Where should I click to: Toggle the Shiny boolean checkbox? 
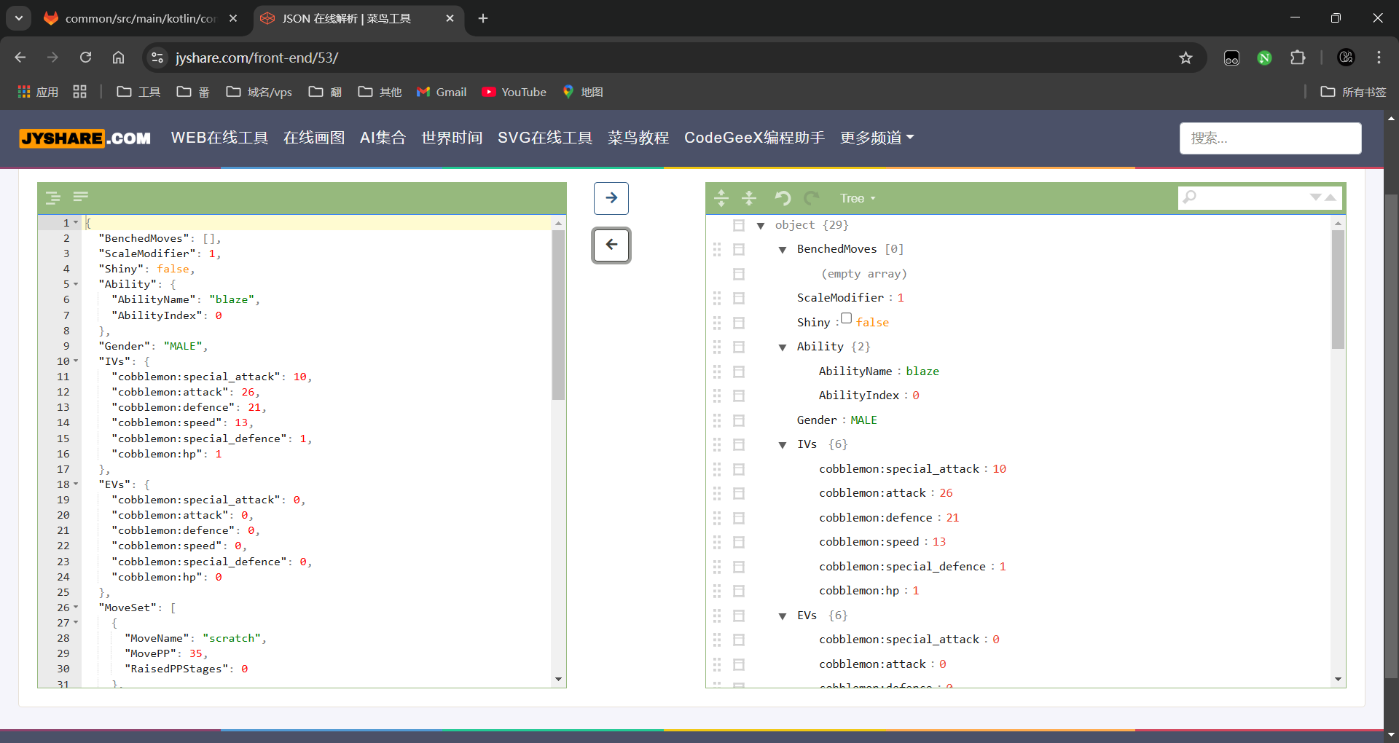[846, 318]
